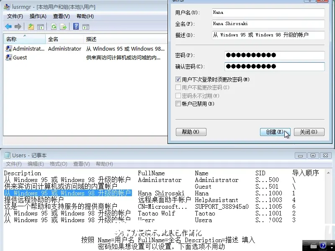The image size is (335, 251).
Task: Click 'SUPPORT_388945a0' text in Notepad
Action: pos(222,207)
